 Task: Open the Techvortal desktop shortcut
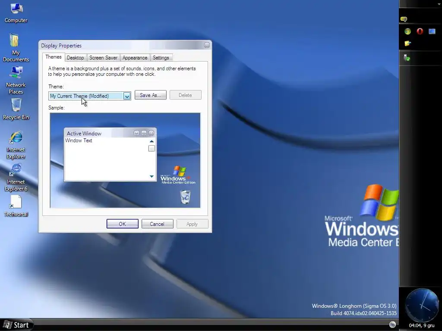click(16, 206)
